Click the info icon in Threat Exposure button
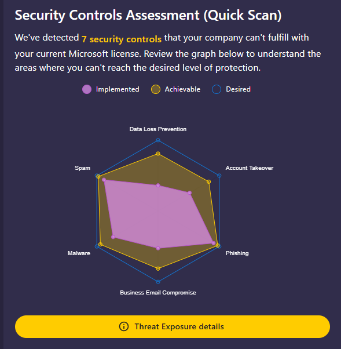The height and width of the screenshot is (349, 341). tap(124, 326)
